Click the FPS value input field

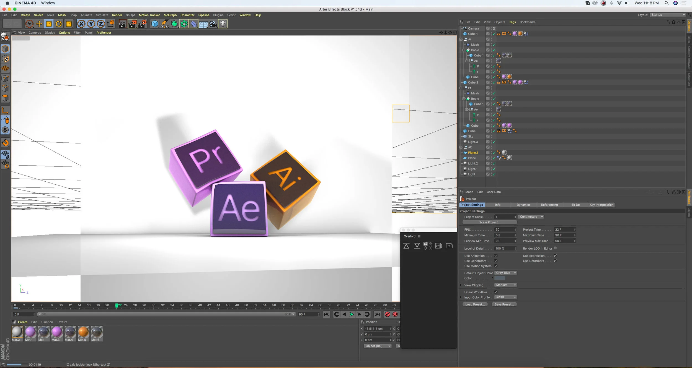click(x=505, y=229)
